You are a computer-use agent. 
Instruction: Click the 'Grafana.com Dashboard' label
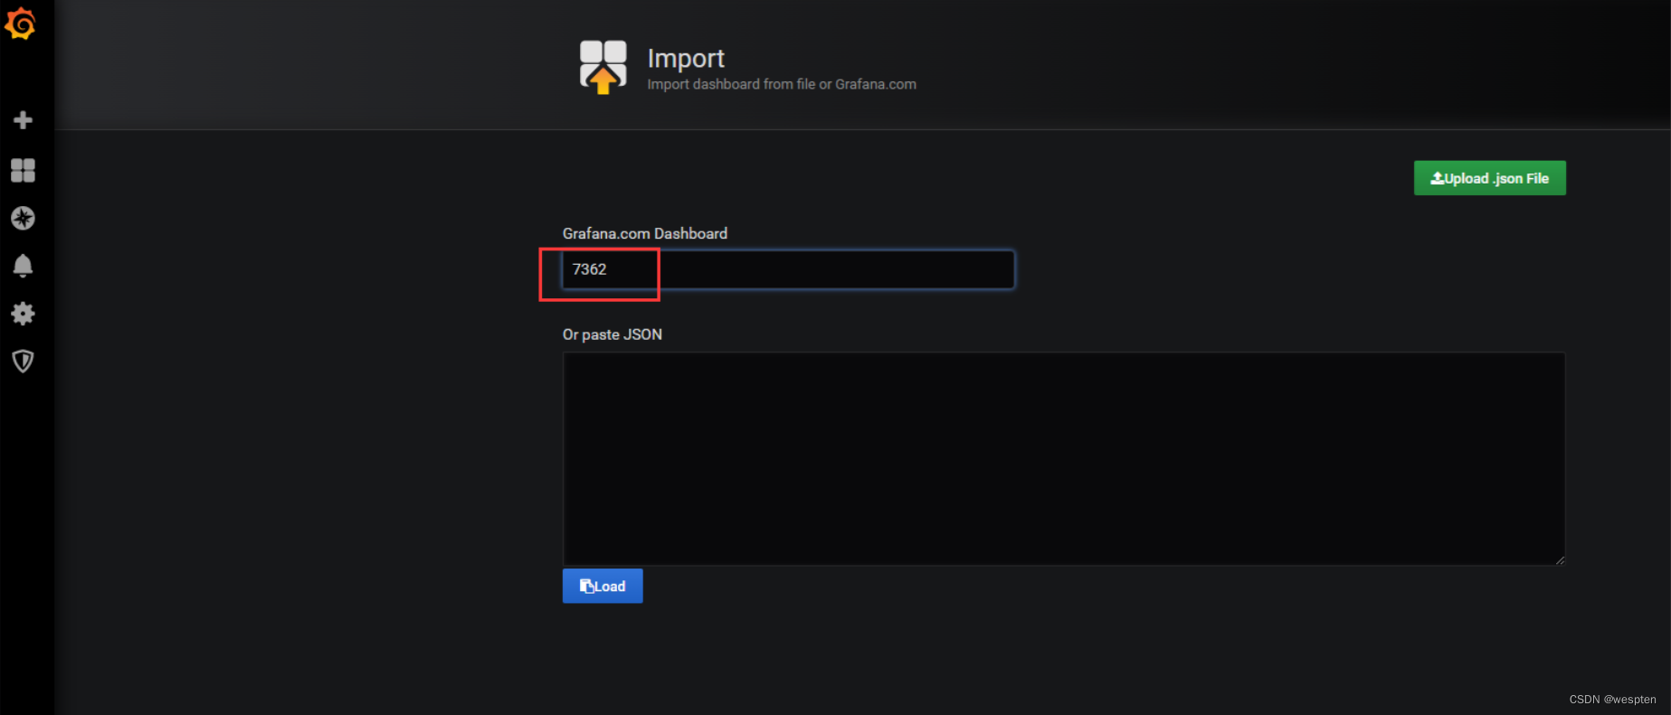coord(645,233)
